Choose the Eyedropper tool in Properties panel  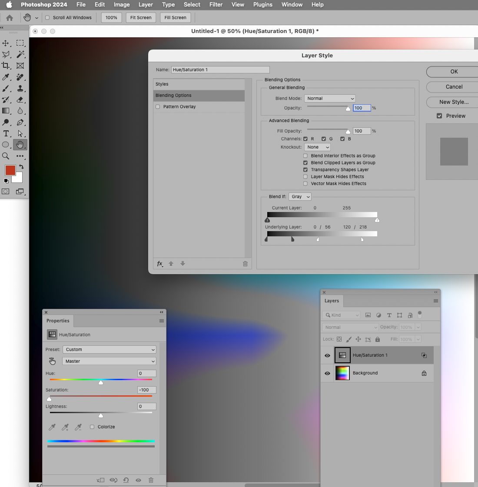point(52,427)
